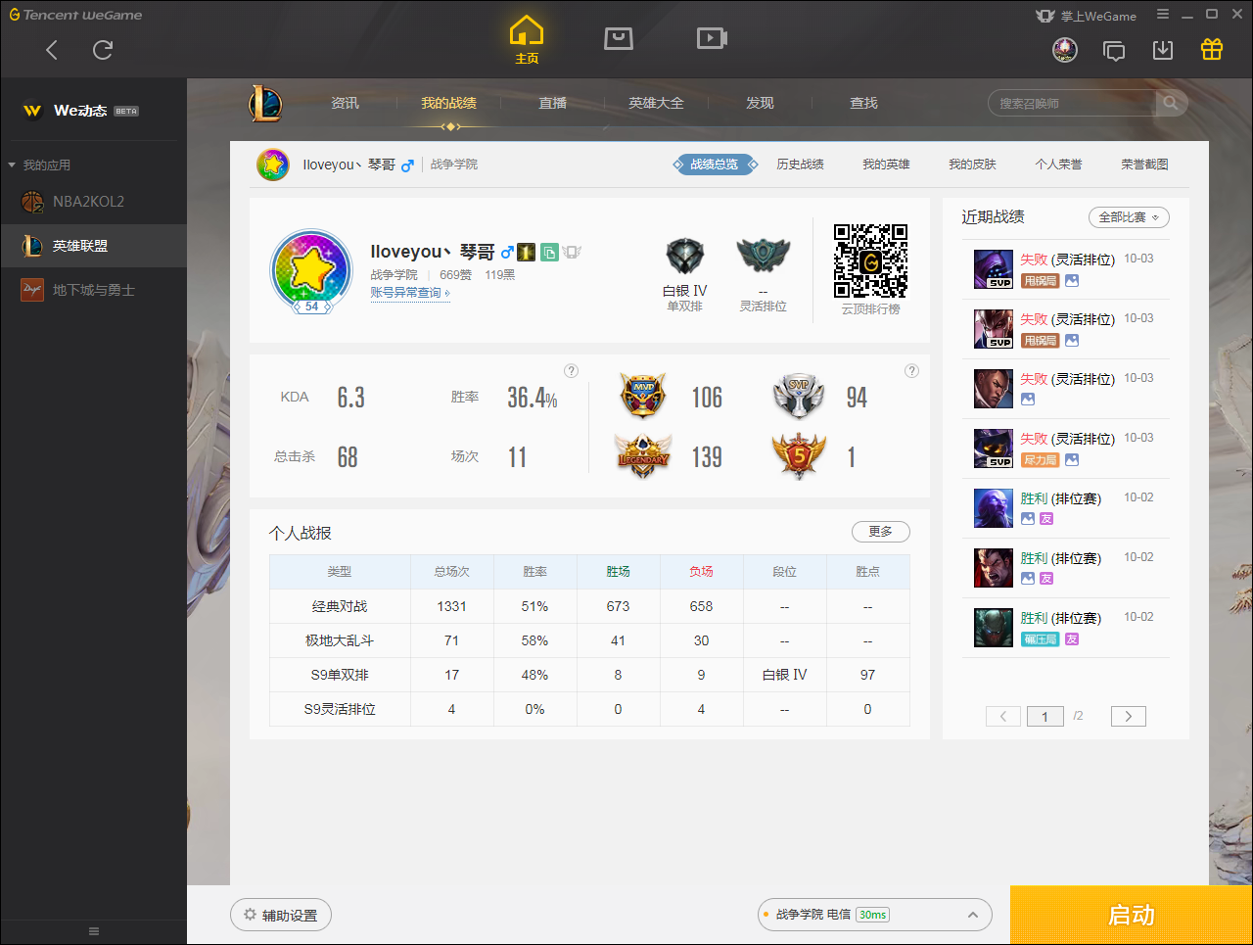
Task: Go to the previous page of recent matches
Action: click(x=1003, y=717)
